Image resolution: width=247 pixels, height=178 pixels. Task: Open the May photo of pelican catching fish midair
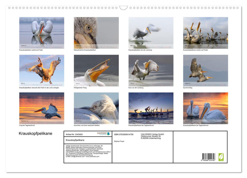pos(41,70)
